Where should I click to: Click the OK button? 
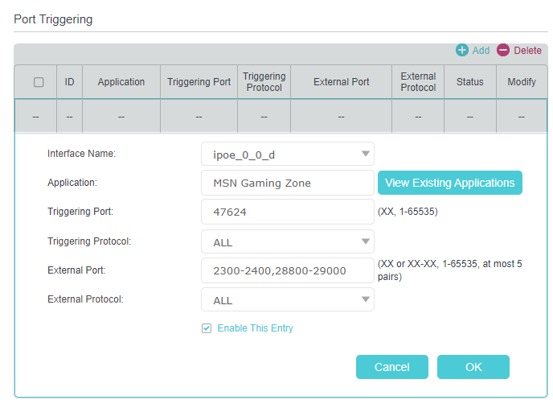pos(473,367)
